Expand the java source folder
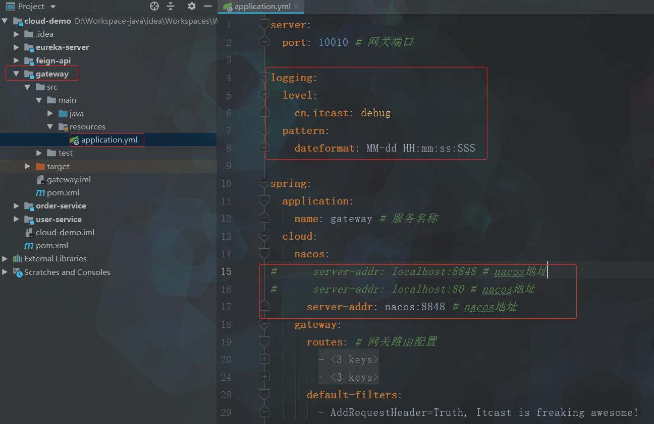This screenshot has height=424, width=654. click(50, 113)
